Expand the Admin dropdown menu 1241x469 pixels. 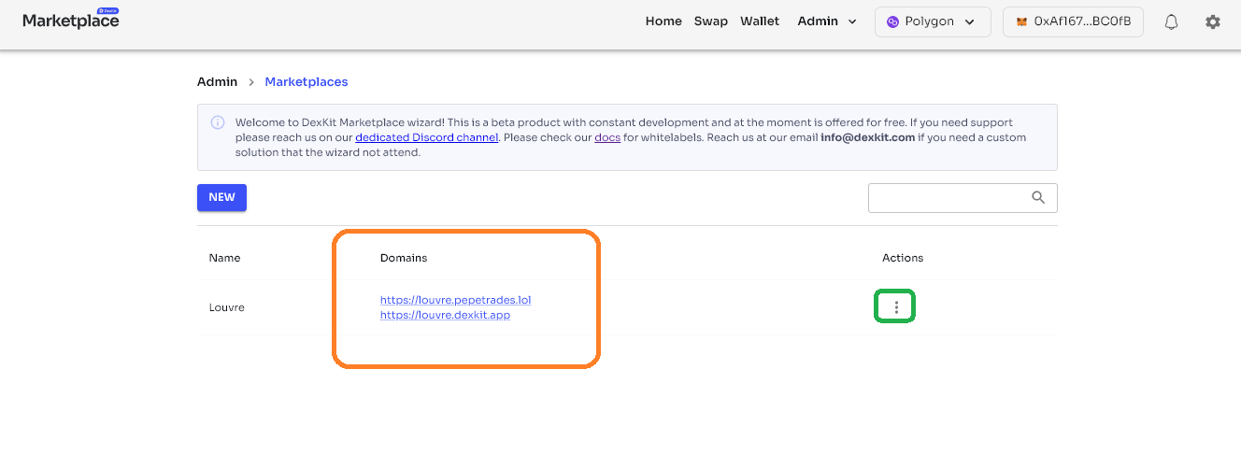click(827, 21)
